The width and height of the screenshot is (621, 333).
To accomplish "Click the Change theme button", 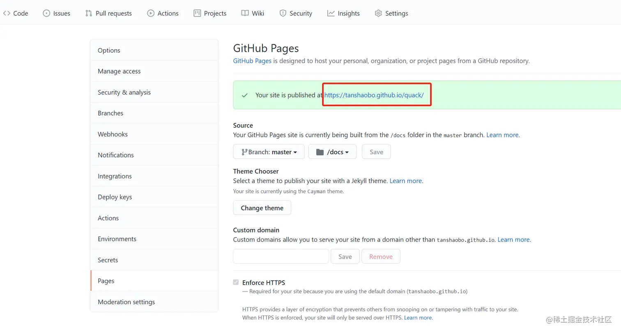I will click(262, 208).
